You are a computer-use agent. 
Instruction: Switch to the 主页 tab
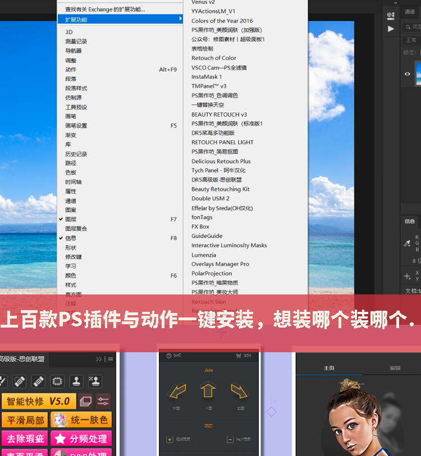tap(329, 368)
